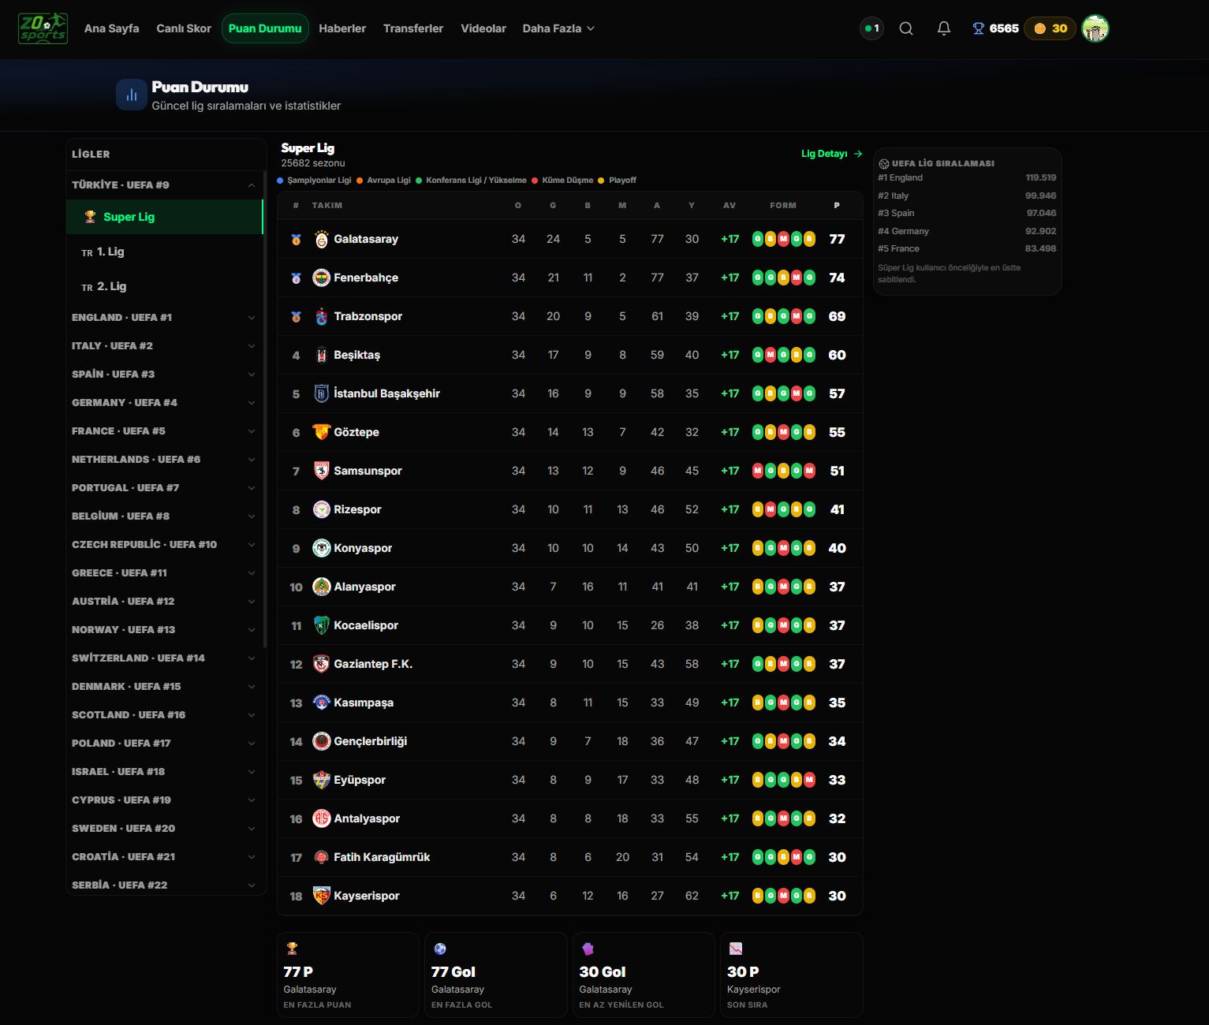Expand the Italy · UEFA #2 section
The height and width of the screenshot is (1025, 1209).
coord(165,346)
